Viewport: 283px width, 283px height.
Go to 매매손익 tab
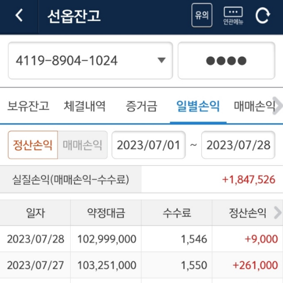coord(254,106)
